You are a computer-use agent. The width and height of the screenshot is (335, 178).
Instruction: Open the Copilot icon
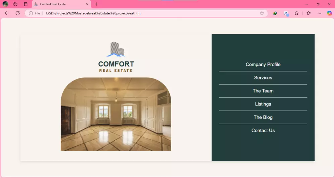329,13
